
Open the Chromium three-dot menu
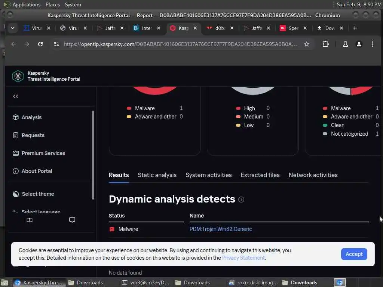coord(372,44)
